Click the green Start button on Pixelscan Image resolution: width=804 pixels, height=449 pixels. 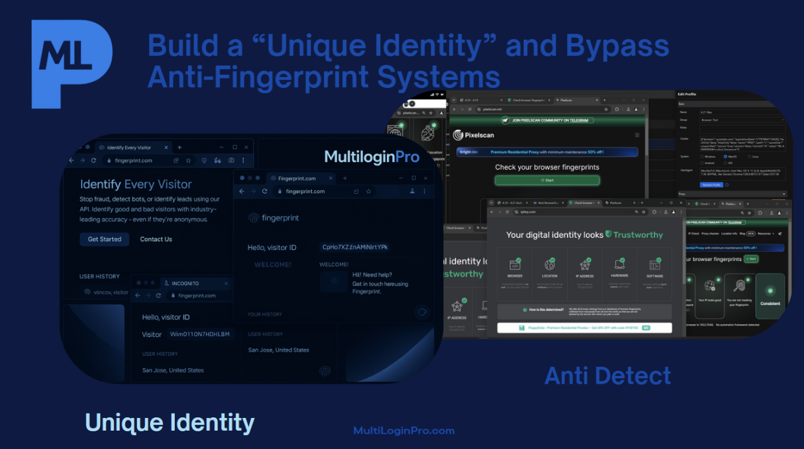[x=547, y=180]
